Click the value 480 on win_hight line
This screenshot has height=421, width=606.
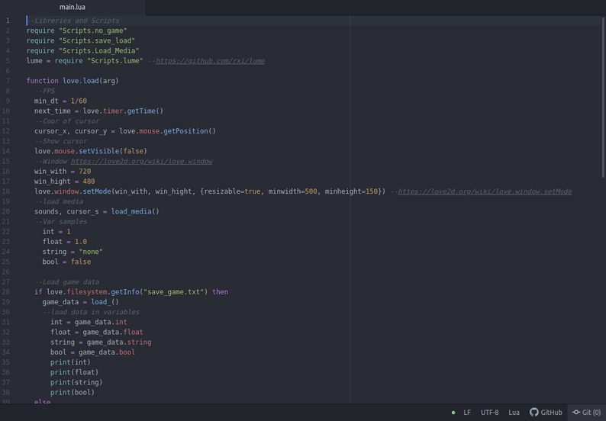(x=89, y=182)
